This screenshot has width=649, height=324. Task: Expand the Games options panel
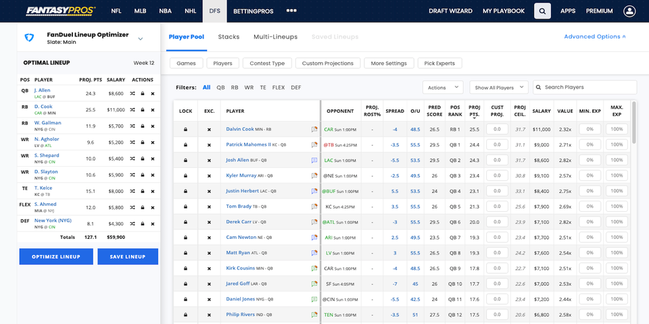(x=187, y=63)
